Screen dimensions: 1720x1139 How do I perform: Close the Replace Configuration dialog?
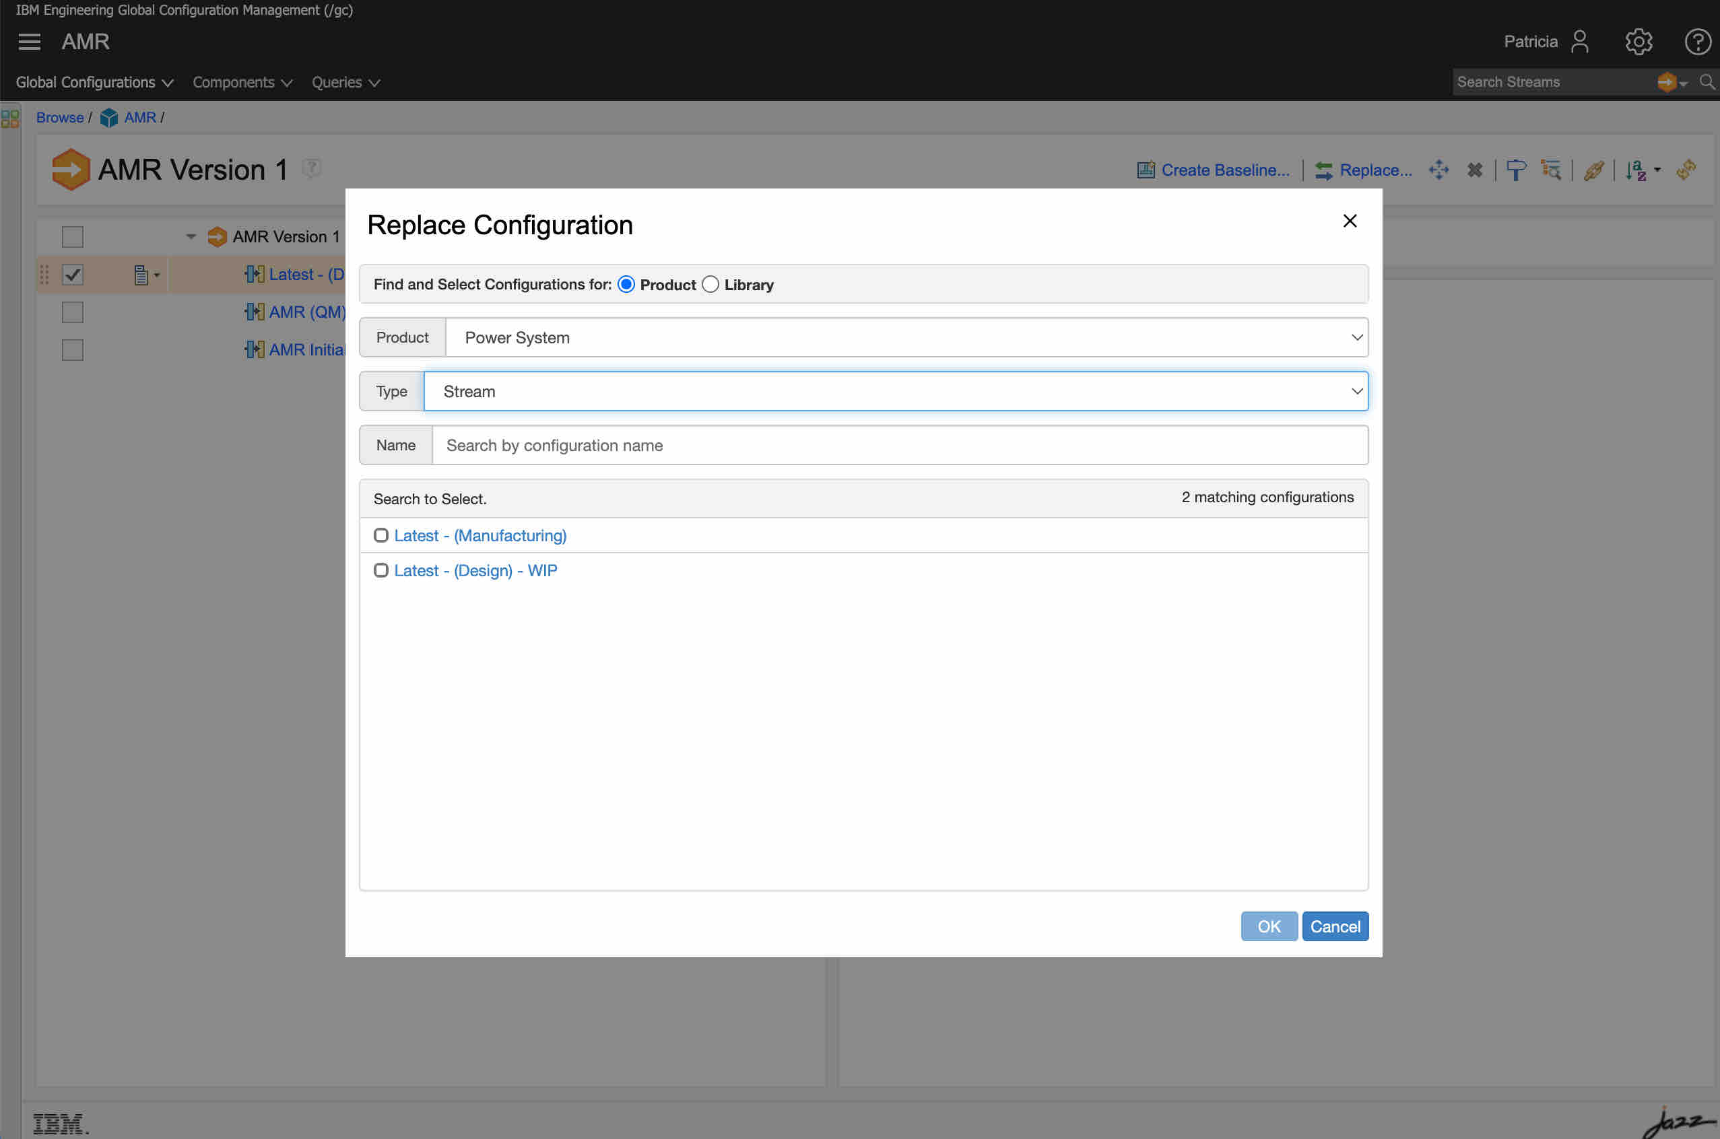1350,221
